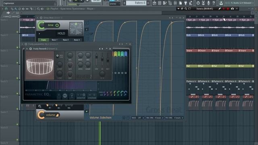Click the Playlist add-track cross icon
This screenshot has width=258, height=145.
click(8, 12)
